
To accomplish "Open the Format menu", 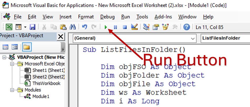I will [x=86, y=17].
